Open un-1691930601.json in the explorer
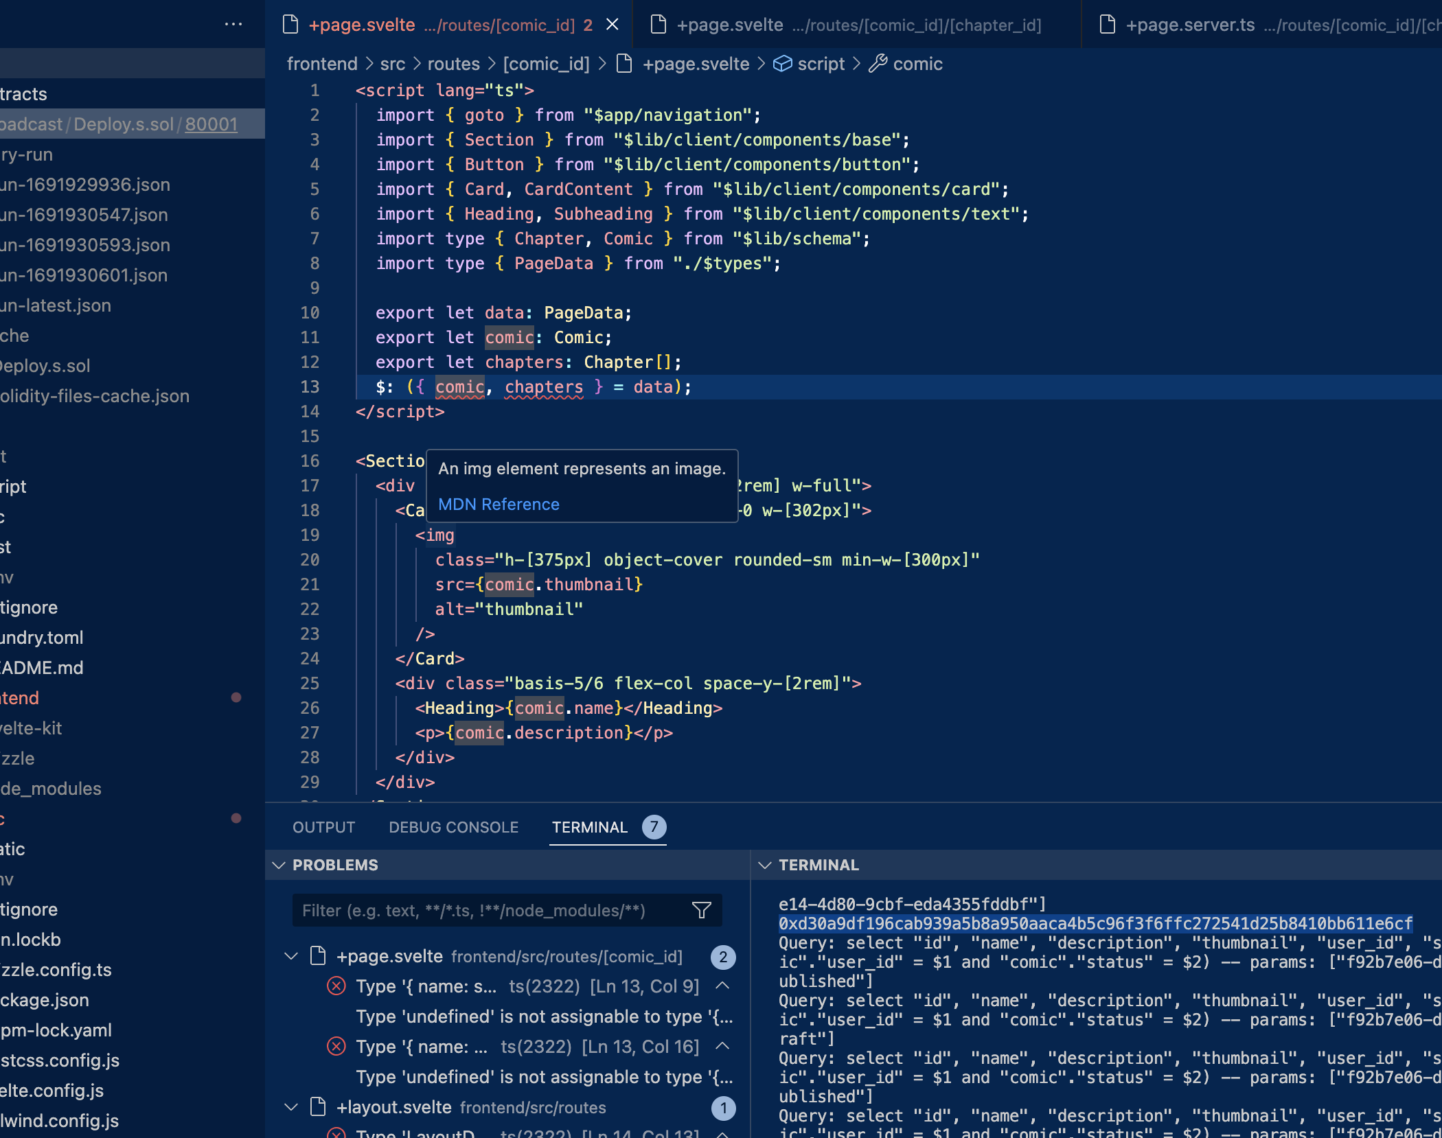Image resolution: width=1442 pixels, height=1138 pixels. click(x=84, y=275)
